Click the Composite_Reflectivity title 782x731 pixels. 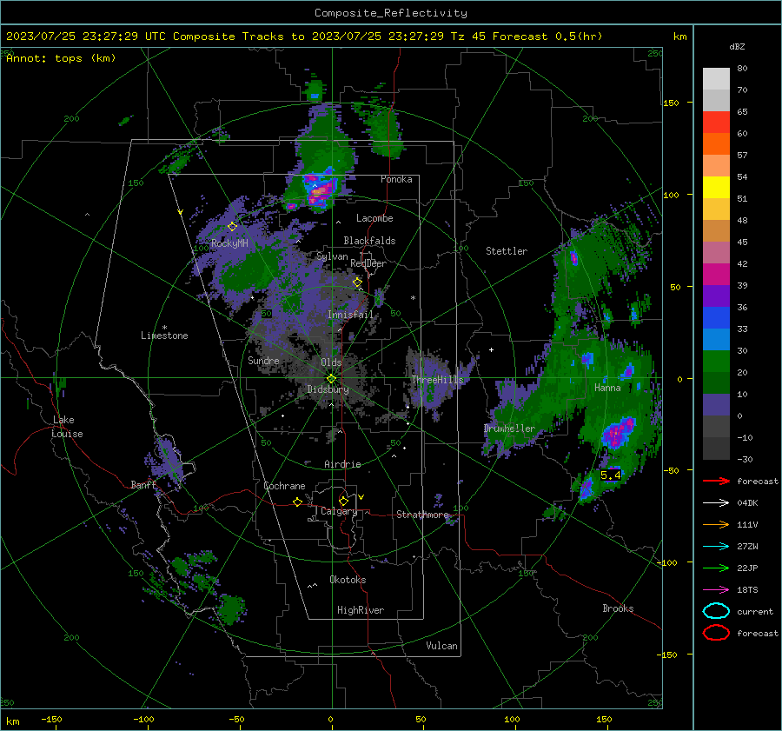(x=391, y=13)
